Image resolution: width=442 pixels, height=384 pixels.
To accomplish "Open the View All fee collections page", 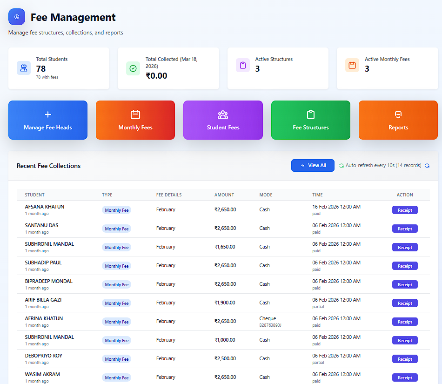I will [313, 165].
